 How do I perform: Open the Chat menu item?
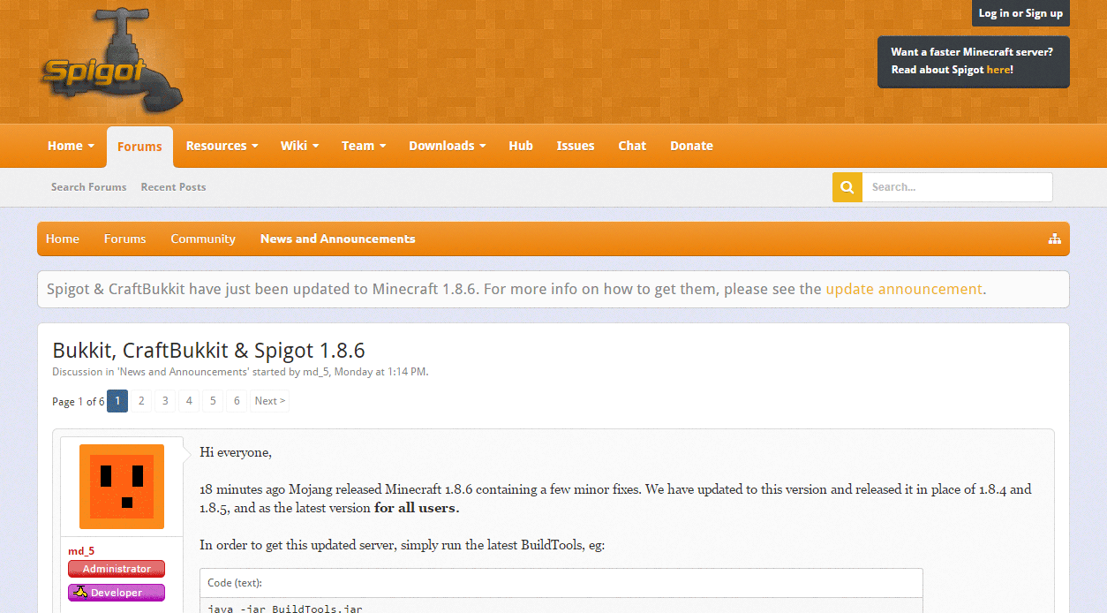coord(632,146)
